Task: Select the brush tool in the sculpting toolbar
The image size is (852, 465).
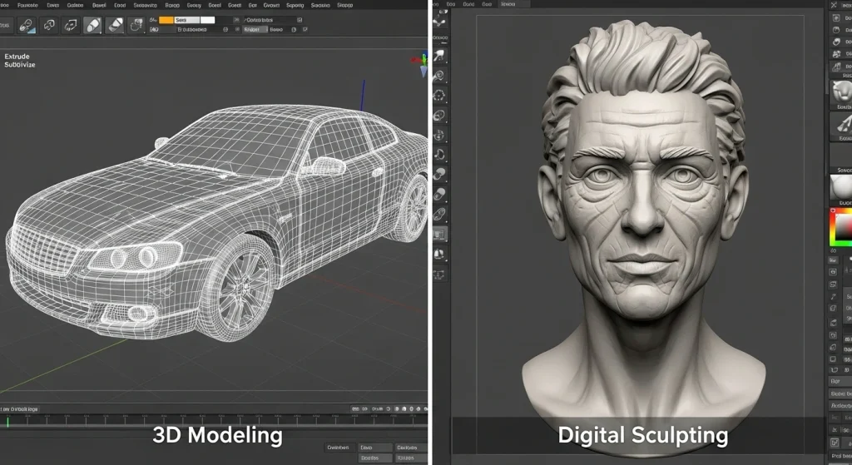Action: (x=439, y=56)
